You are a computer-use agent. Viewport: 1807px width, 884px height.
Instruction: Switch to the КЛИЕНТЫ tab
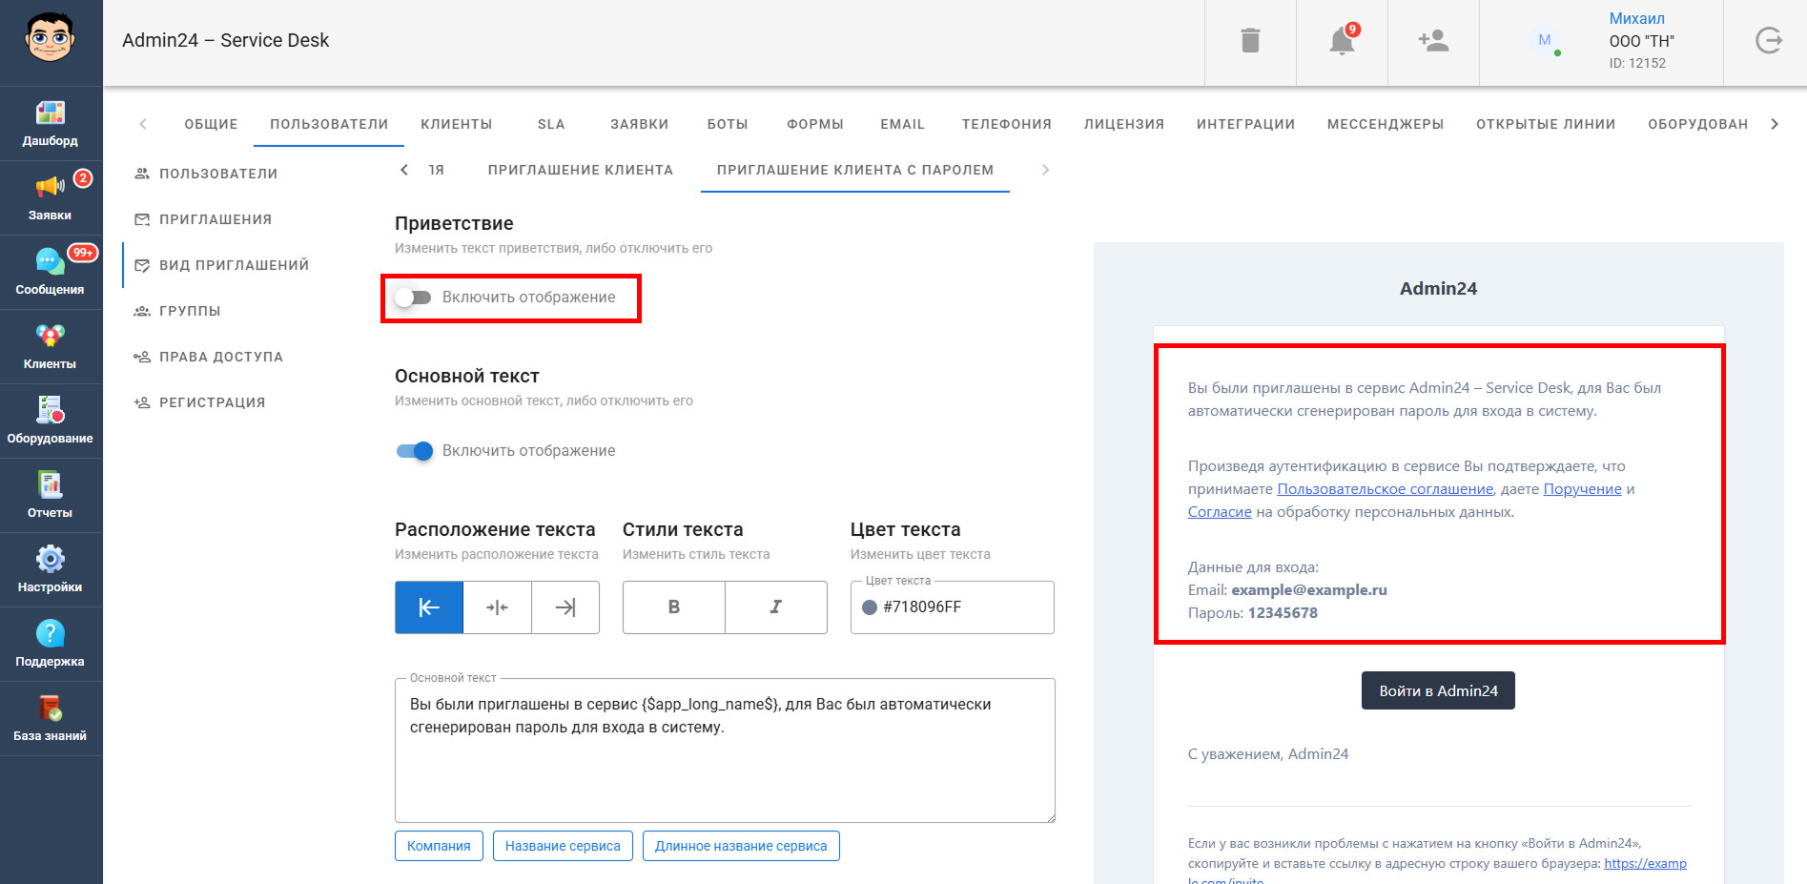(x=457, y=124)
